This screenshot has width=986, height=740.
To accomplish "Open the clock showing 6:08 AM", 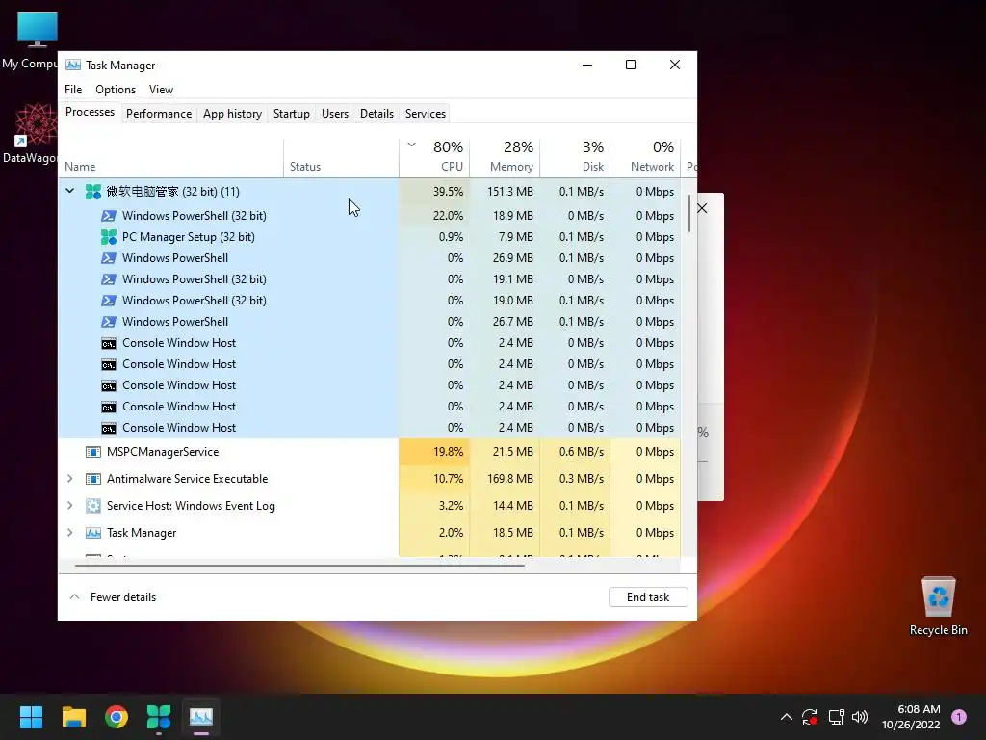I will pyautogui.click(x=911, y=717).
